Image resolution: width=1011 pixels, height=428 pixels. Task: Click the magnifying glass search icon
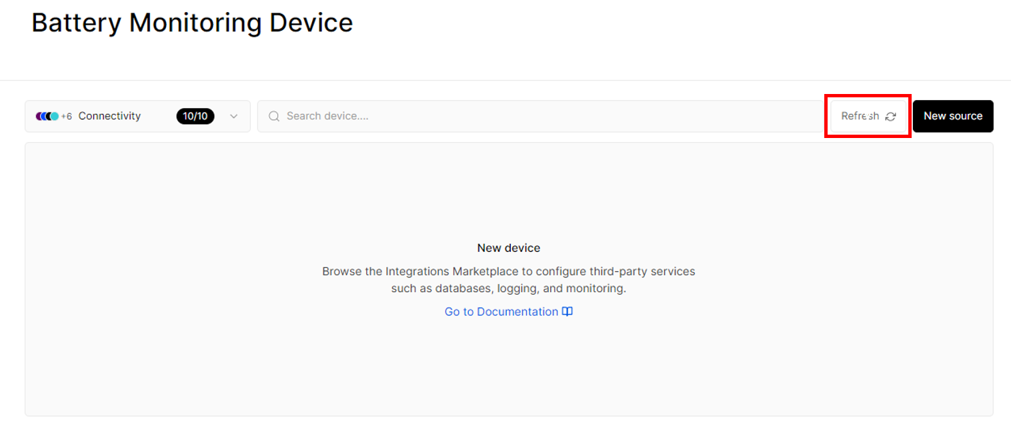(x=273, y=116)
